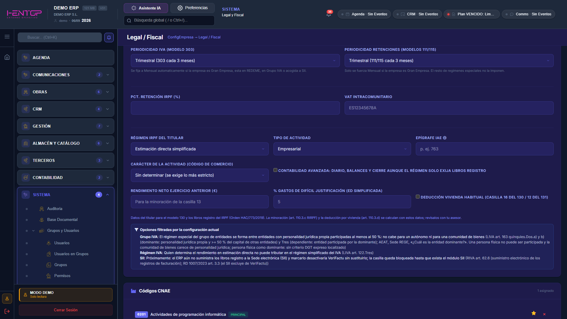Open Tipo de Actividad dropdown

pos(342,149)
